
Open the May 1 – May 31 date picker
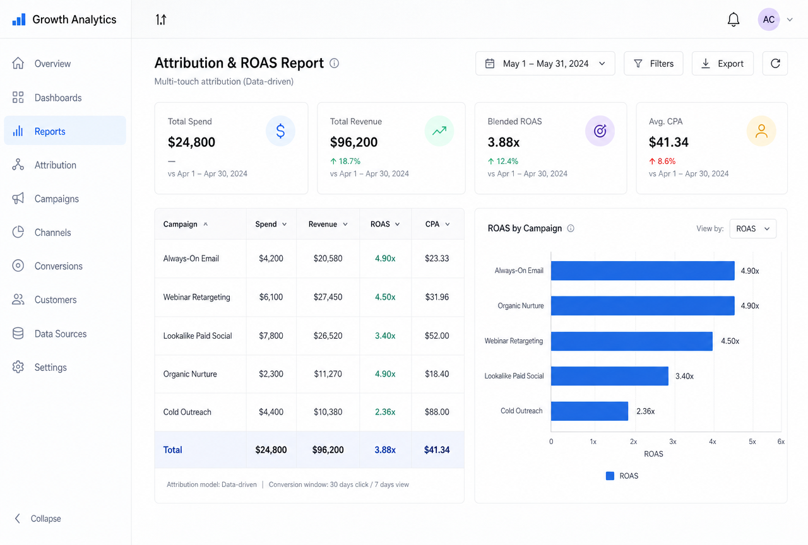coord(545,64)
